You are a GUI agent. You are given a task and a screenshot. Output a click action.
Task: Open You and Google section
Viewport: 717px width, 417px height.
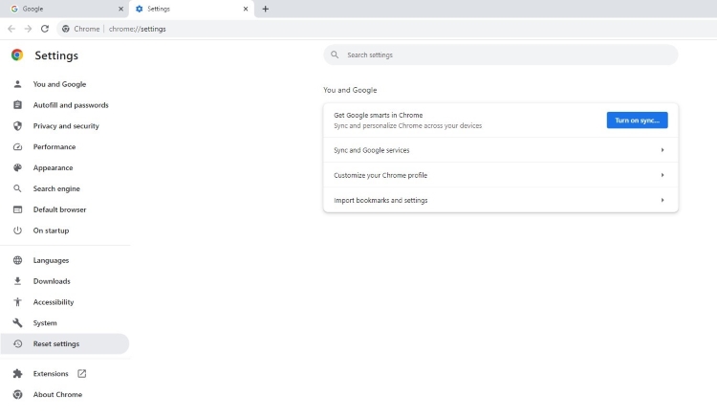click(65, 84)
